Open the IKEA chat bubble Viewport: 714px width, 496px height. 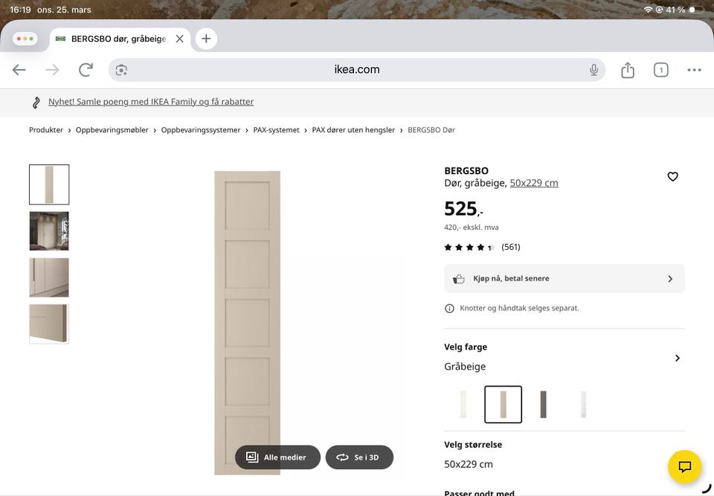pyautogui.click(x=683, y=466)
